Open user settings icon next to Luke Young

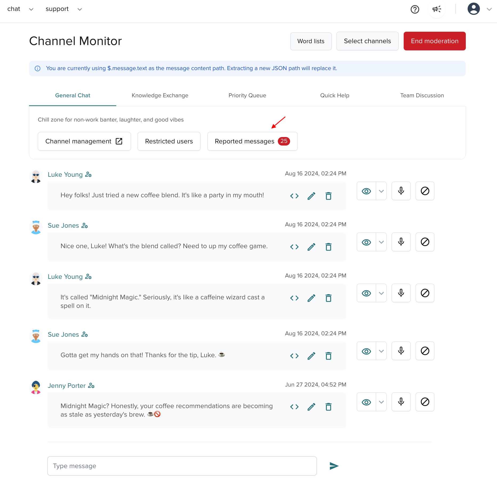point(88,175)
